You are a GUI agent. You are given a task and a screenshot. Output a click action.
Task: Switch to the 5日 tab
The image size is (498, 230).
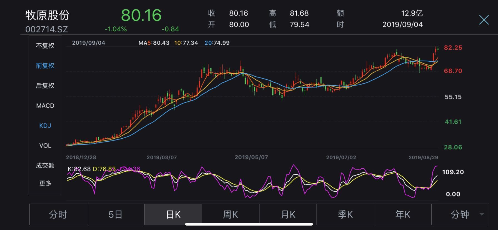116,215
